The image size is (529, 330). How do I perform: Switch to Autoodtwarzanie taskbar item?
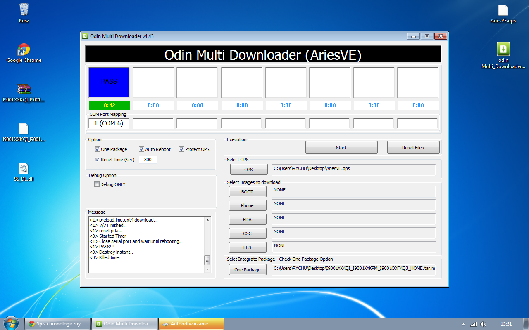coord(191,324)
